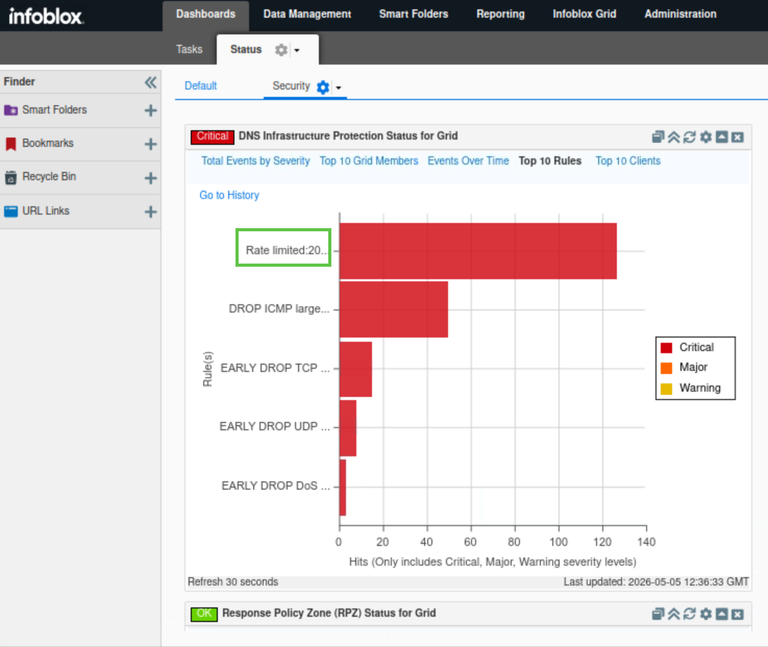Show Total Events by Severity chart
This screenshot has height=647, width=768.
coord(256,161)
